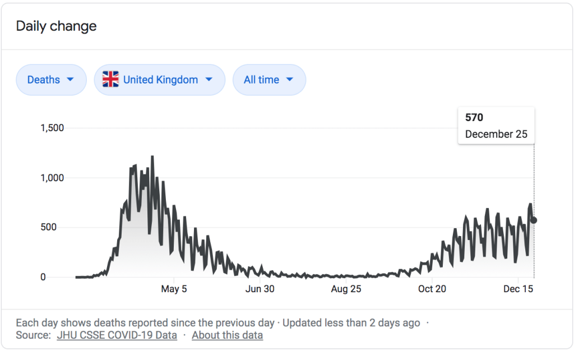Open the All time range dropdown arrow

[290, 80]
